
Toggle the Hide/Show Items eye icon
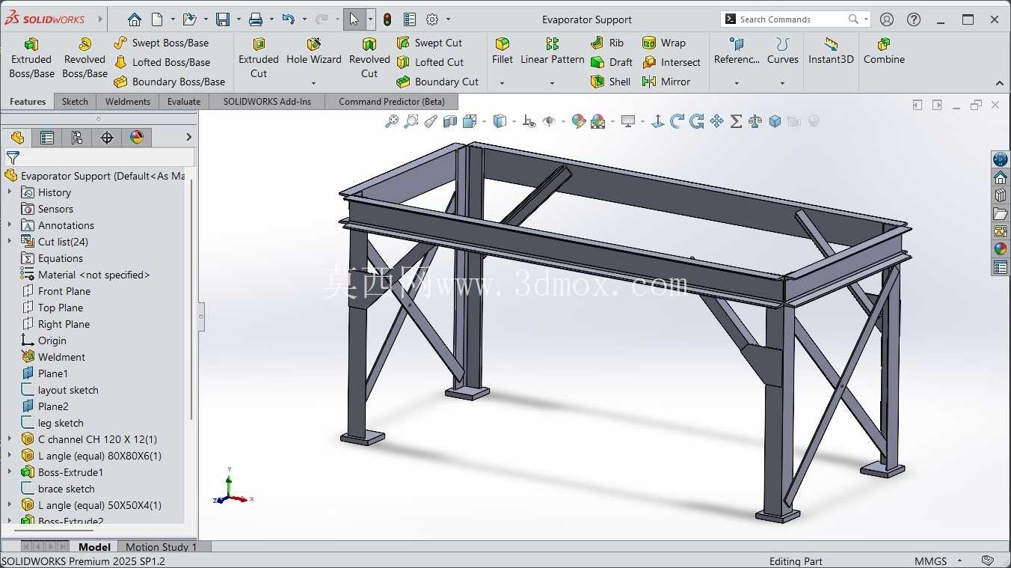point(550,121)
